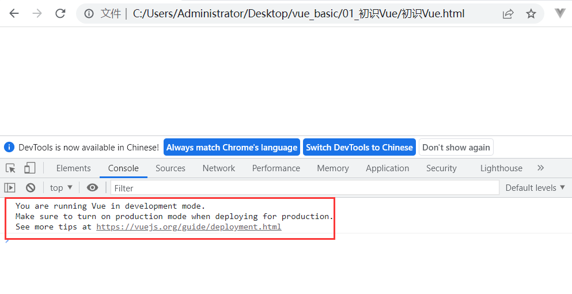This screenshot has height=294, width=572.
Task: Click 'Make sure to turn on production mode' line
Action: [175, 216]
